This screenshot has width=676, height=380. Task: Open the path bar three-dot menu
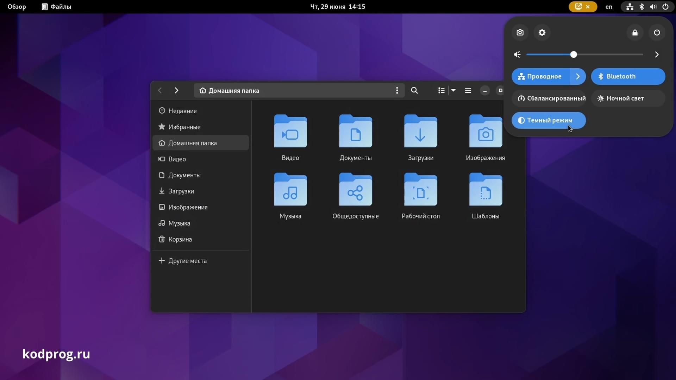coord(397,90)
